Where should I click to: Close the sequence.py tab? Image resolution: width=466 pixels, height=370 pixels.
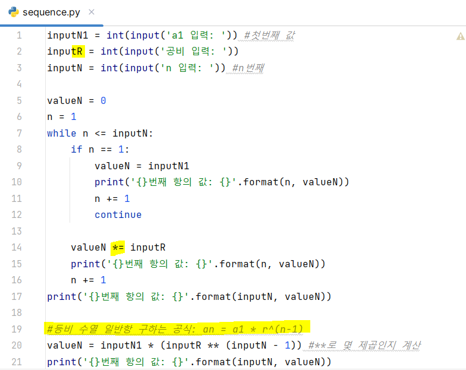click(92, 12)
